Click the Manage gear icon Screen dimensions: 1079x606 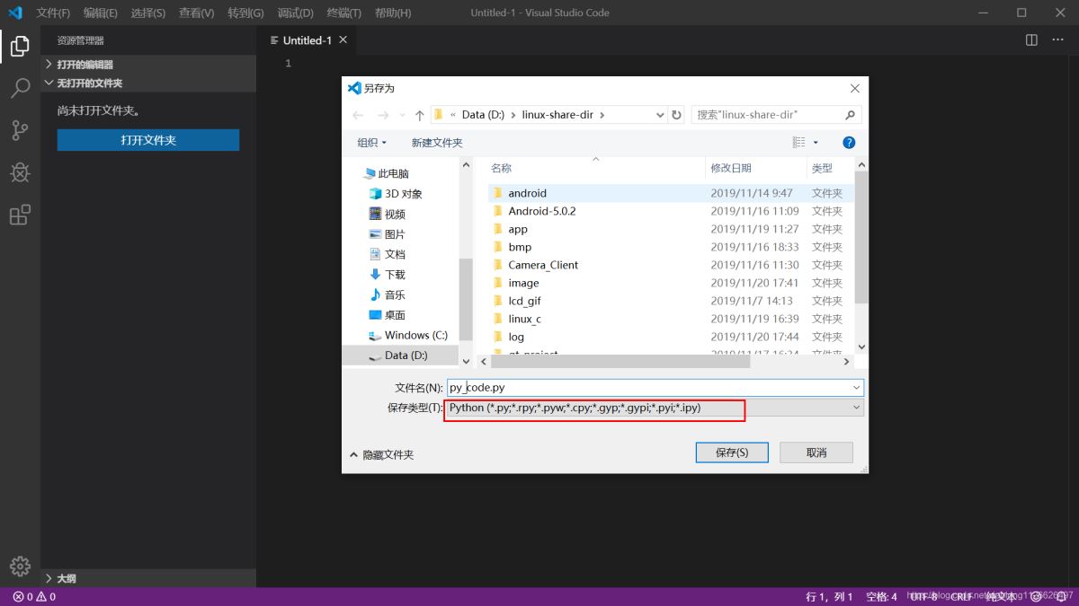20,566
